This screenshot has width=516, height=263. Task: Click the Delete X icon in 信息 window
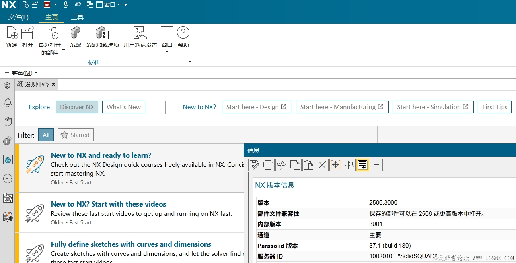click(322, 164)
